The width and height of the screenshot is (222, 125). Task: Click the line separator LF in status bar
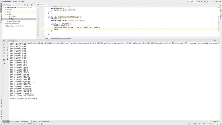200,124
